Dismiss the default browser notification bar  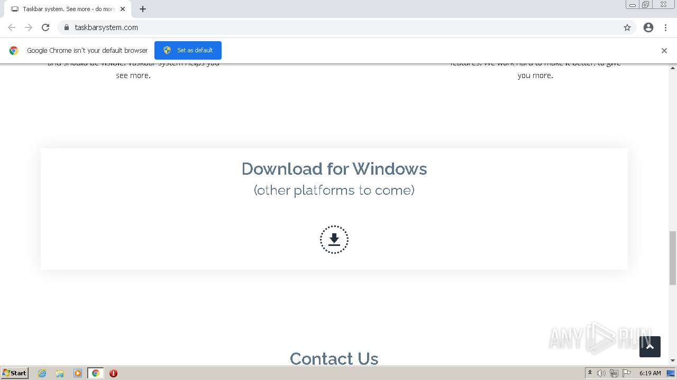click(x=664, y=51)
